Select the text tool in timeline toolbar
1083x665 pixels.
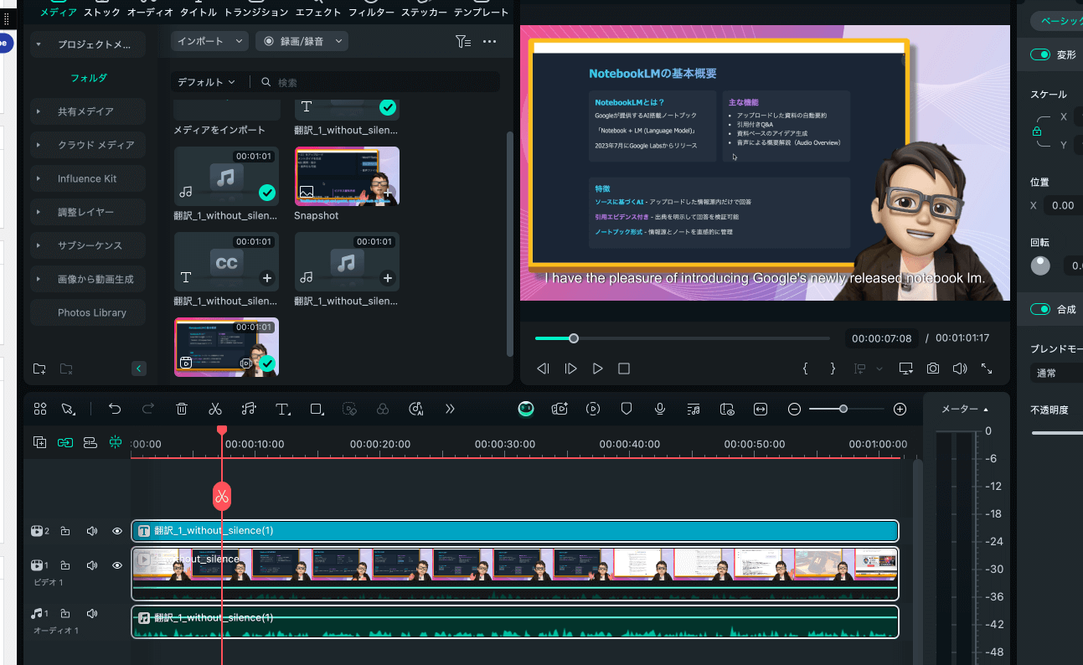click(x=282, y=409)
